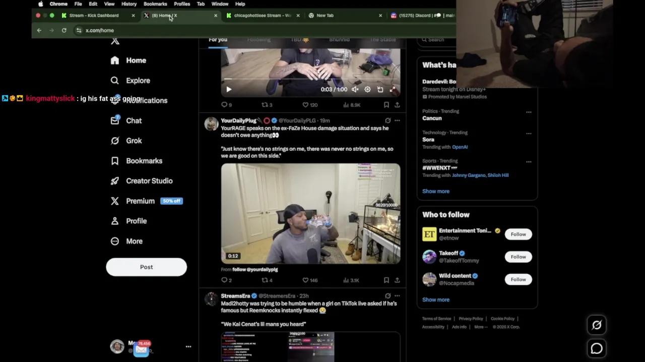Image resolution: width=645 pixels, height=362 pixels.
Task: Open Creator Studio rocket icon
Action: (115, 181)
